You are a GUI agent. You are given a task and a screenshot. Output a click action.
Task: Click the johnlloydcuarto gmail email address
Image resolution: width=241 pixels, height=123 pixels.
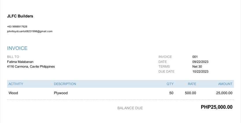[x=30, y=31]
